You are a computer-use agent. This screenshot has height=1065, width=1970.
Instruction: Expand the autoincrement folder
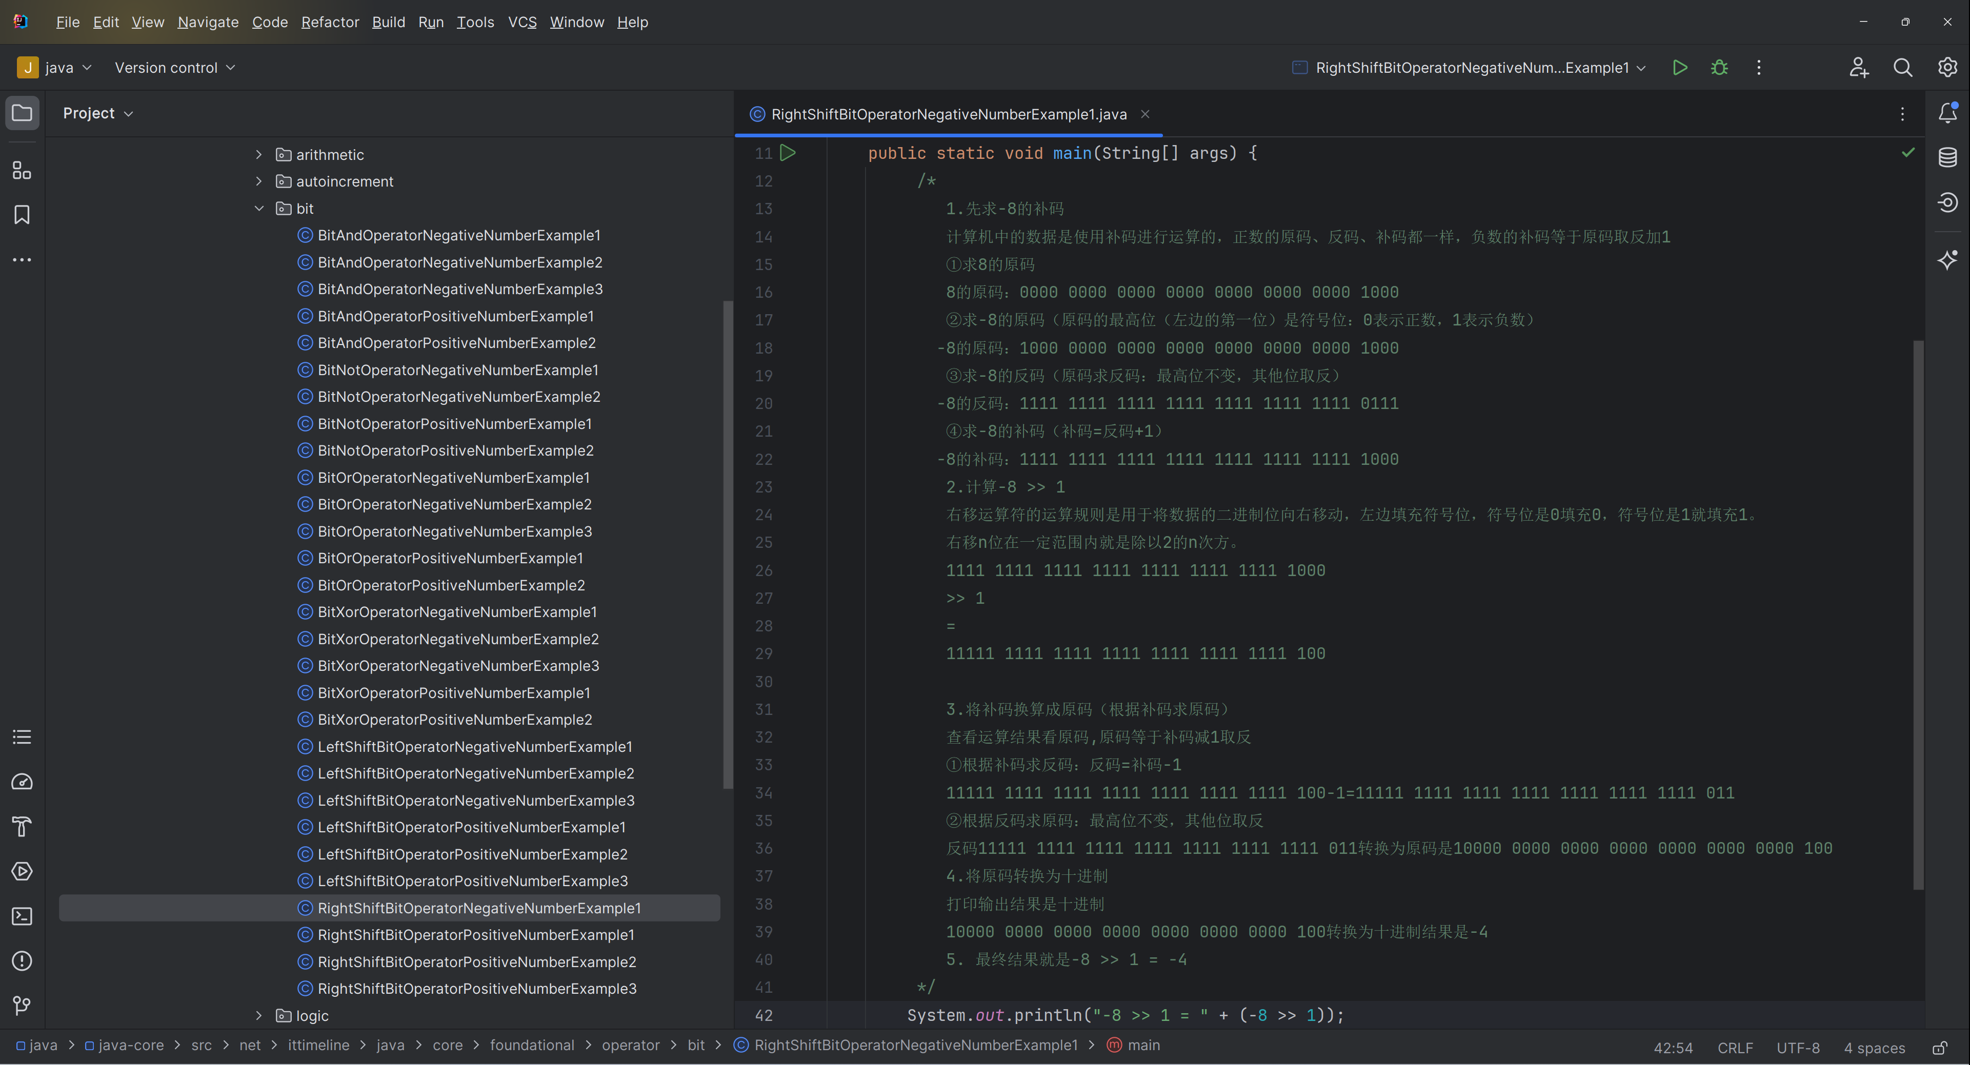point(258,181)
